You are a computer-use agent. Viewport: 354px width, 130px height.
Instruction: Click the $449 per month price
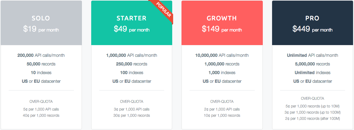(x=312, y=29)
